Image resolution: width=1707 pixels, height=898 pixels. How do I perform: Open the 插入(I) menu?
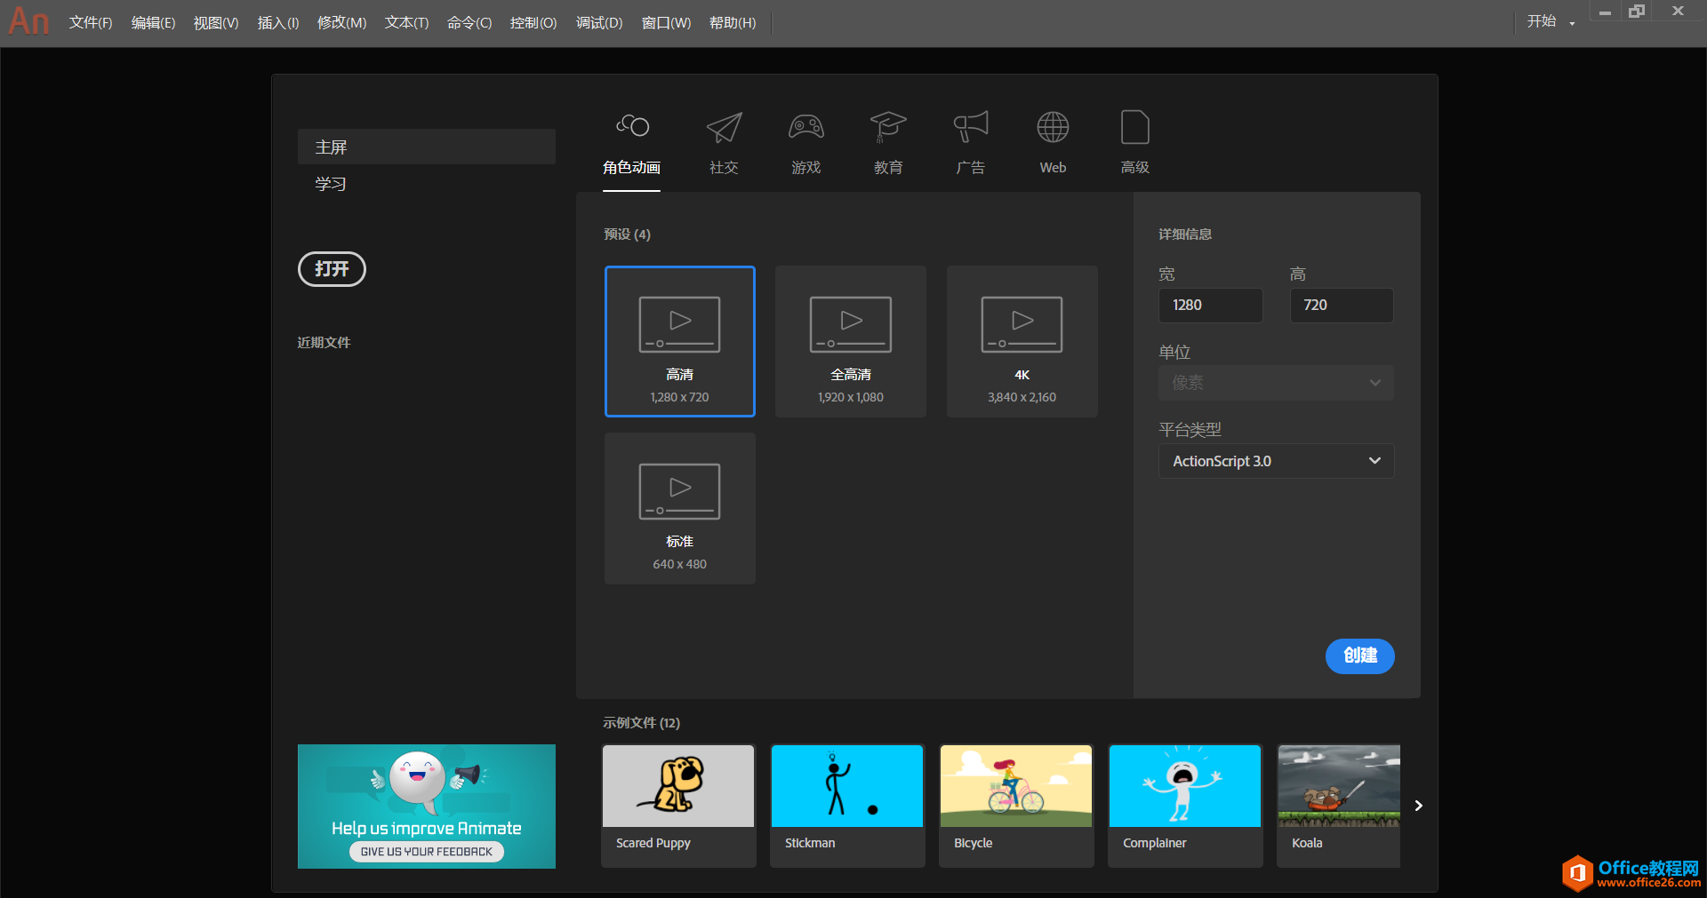pos(278,22)
